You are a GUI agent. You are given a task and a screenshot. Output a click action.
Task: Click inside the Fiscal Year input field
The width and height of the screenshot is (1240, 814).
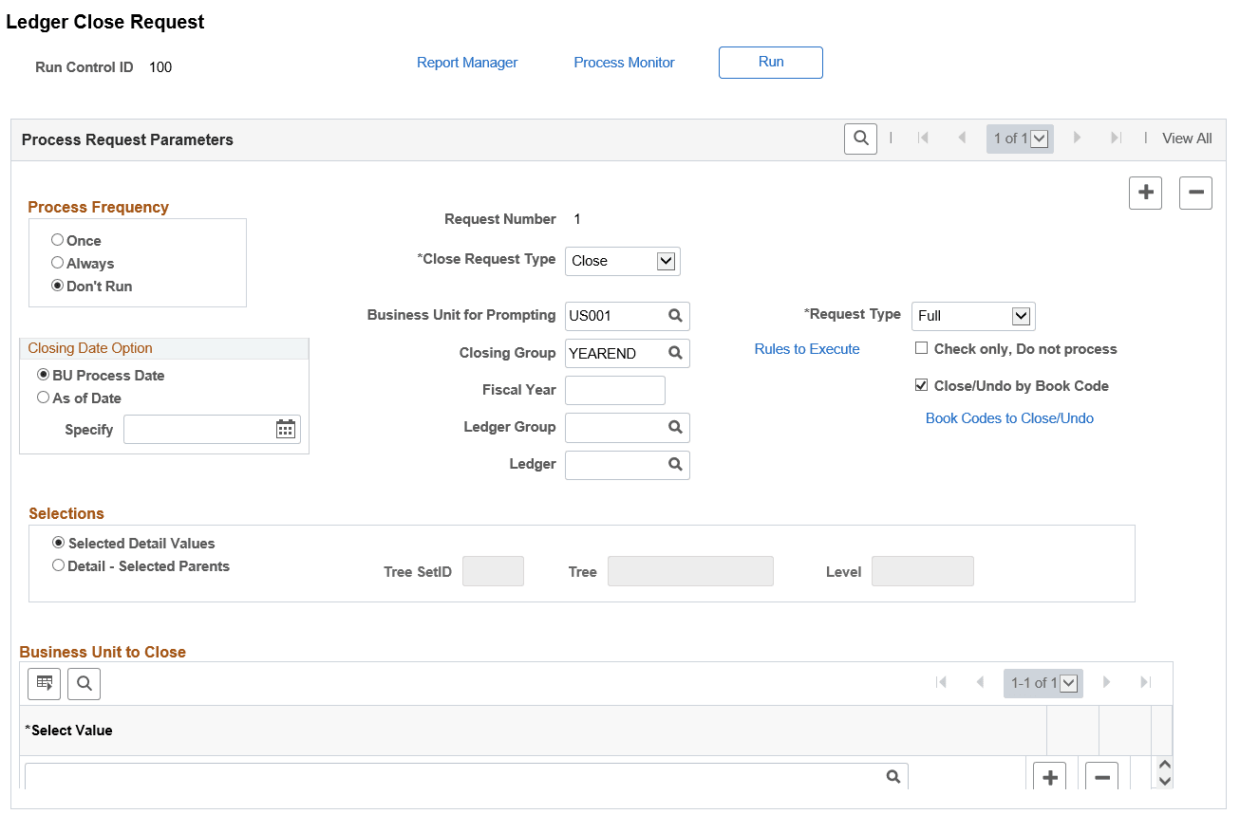615,390
